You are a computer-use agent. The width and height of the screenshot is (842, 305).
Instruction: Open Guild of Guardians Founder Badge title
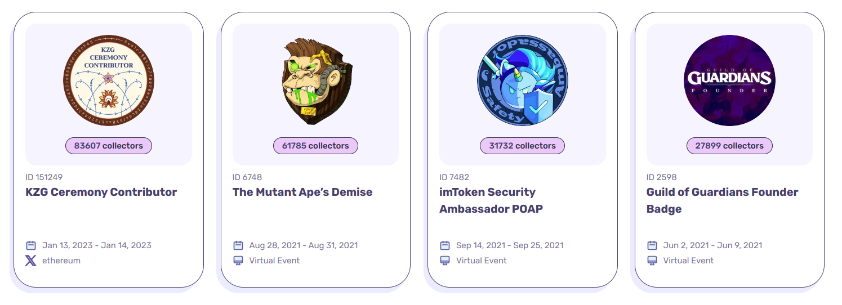click(x=722, y=200)
